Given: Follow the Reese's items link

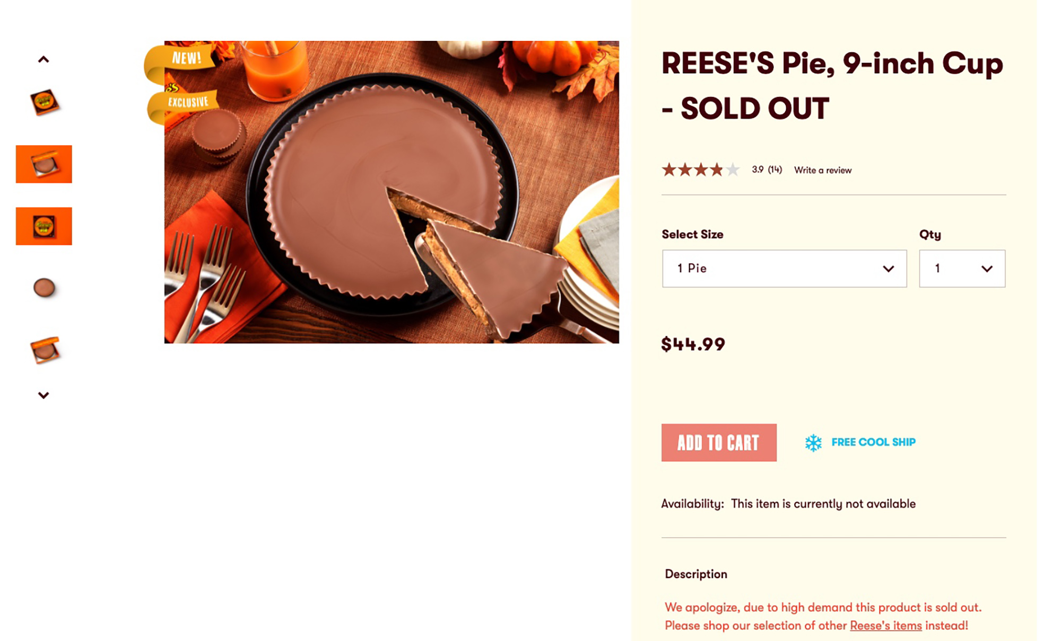Looking at the screenshot, I should (x=886, y=626).
